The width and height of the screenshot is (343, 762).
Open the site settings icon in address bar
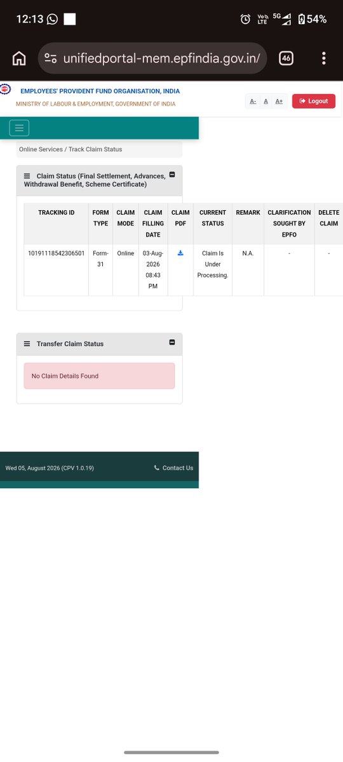(x=51, y=58)
